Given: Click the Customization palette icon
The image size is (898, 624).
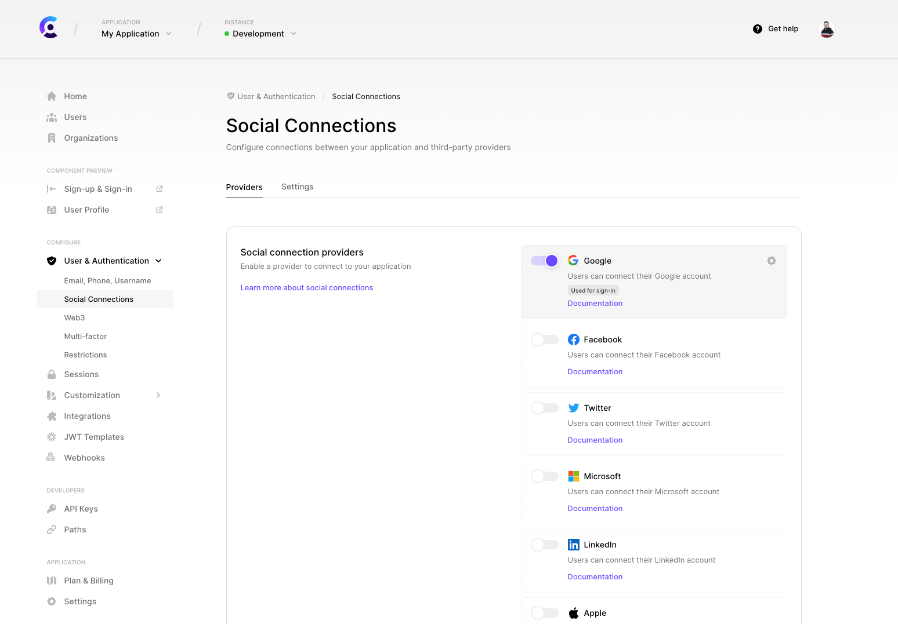Looking at the screenshot, I should (52, 395).
